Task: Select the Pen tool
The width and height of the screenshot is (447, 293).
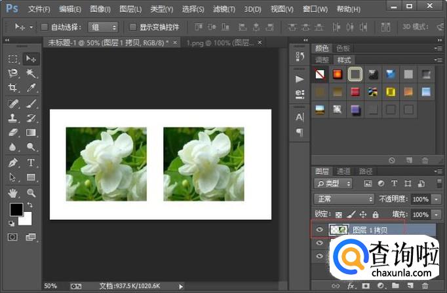Action: (x=13, y=163)
